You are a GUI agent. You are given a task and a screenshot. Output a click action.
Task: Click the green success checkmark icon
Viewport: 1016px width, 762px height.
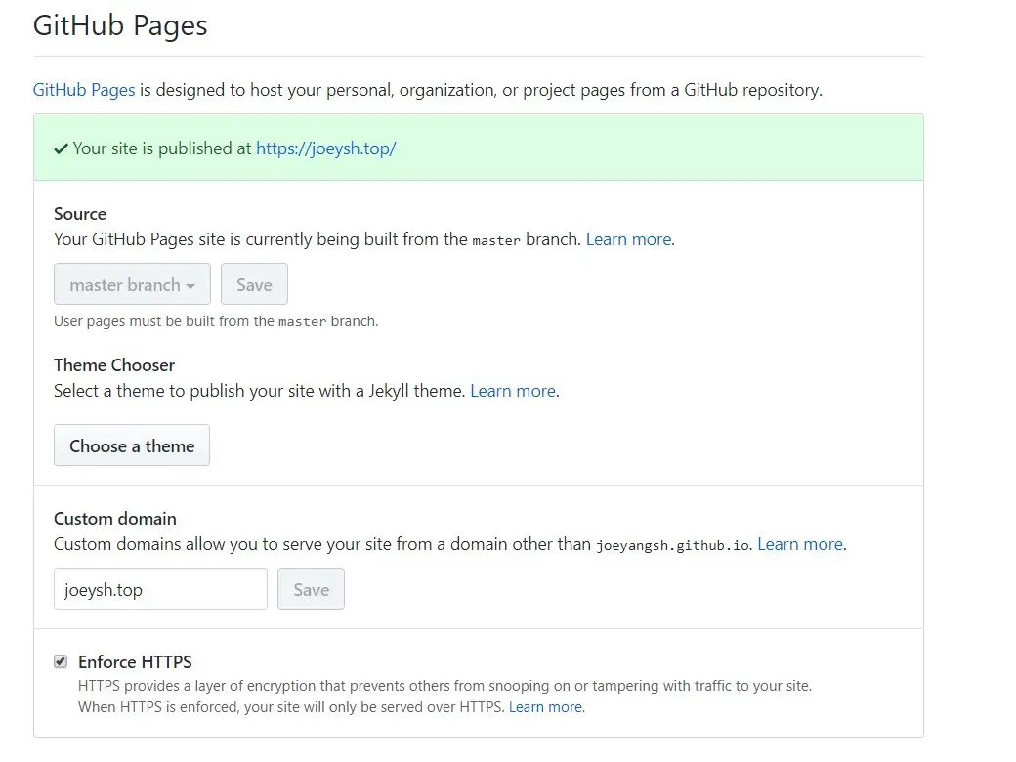tap(61, 149)
